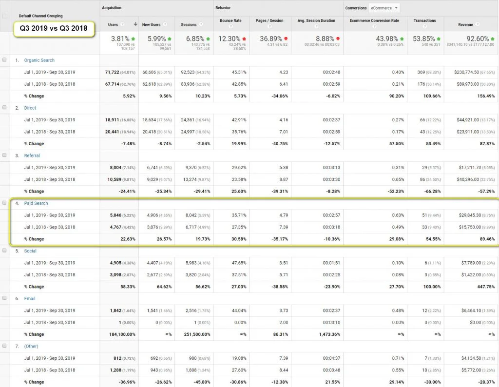Select Direct users change -7.48%
Screen dimensions: 499x387
[x=128, y=143]
